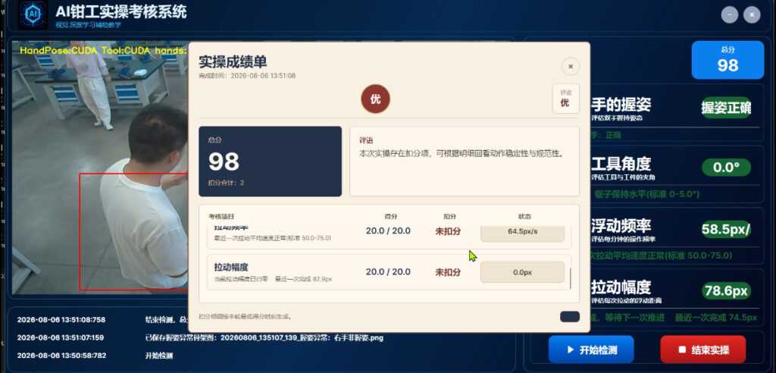
Task: Click the HandPose:CUDA Tool:CUDA overlay text
Action: click(103, 51)
